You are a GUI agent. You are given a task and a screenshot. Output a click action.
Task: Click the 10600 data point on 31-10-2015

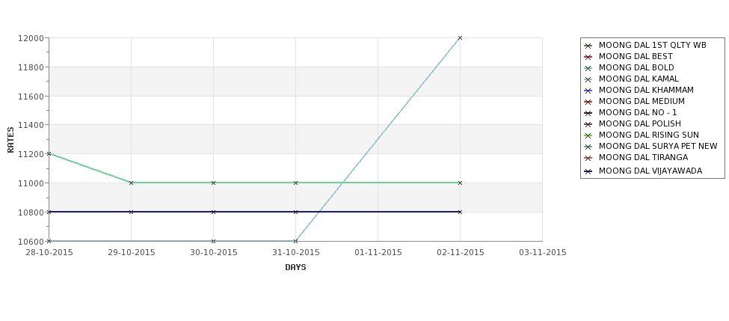(295, 241)
